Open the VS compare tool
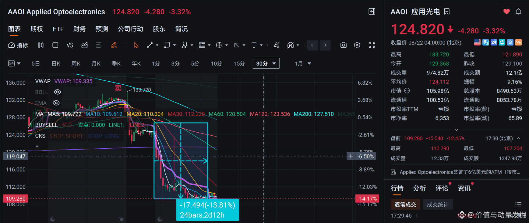Image resolution: width=529 pixels, height=223 pixels. [x=70, y=45]
